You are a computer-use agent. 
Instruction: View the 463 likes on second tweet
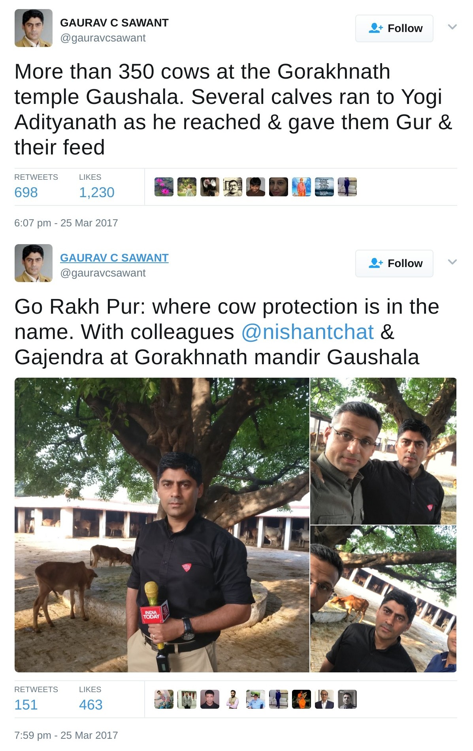91,705
